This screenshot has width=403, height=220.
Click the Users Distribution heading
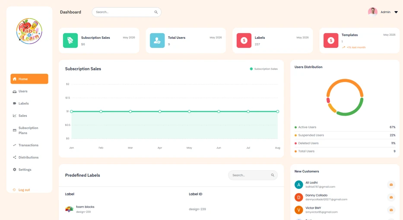tap(308, 67)
